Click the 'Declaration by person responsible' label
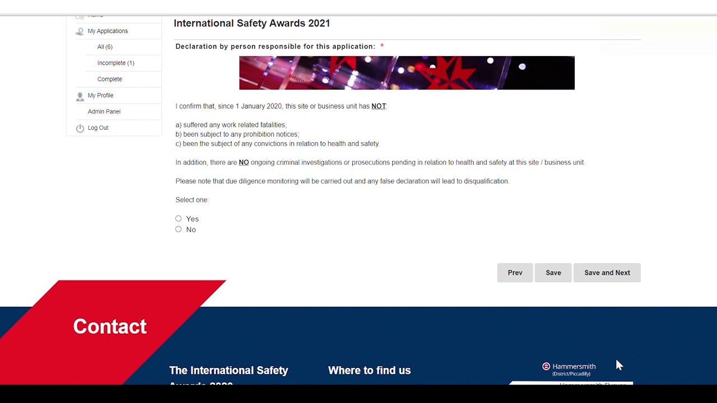Image resolution: width=717 pixels, height=403 pixels. coord(276,46)
